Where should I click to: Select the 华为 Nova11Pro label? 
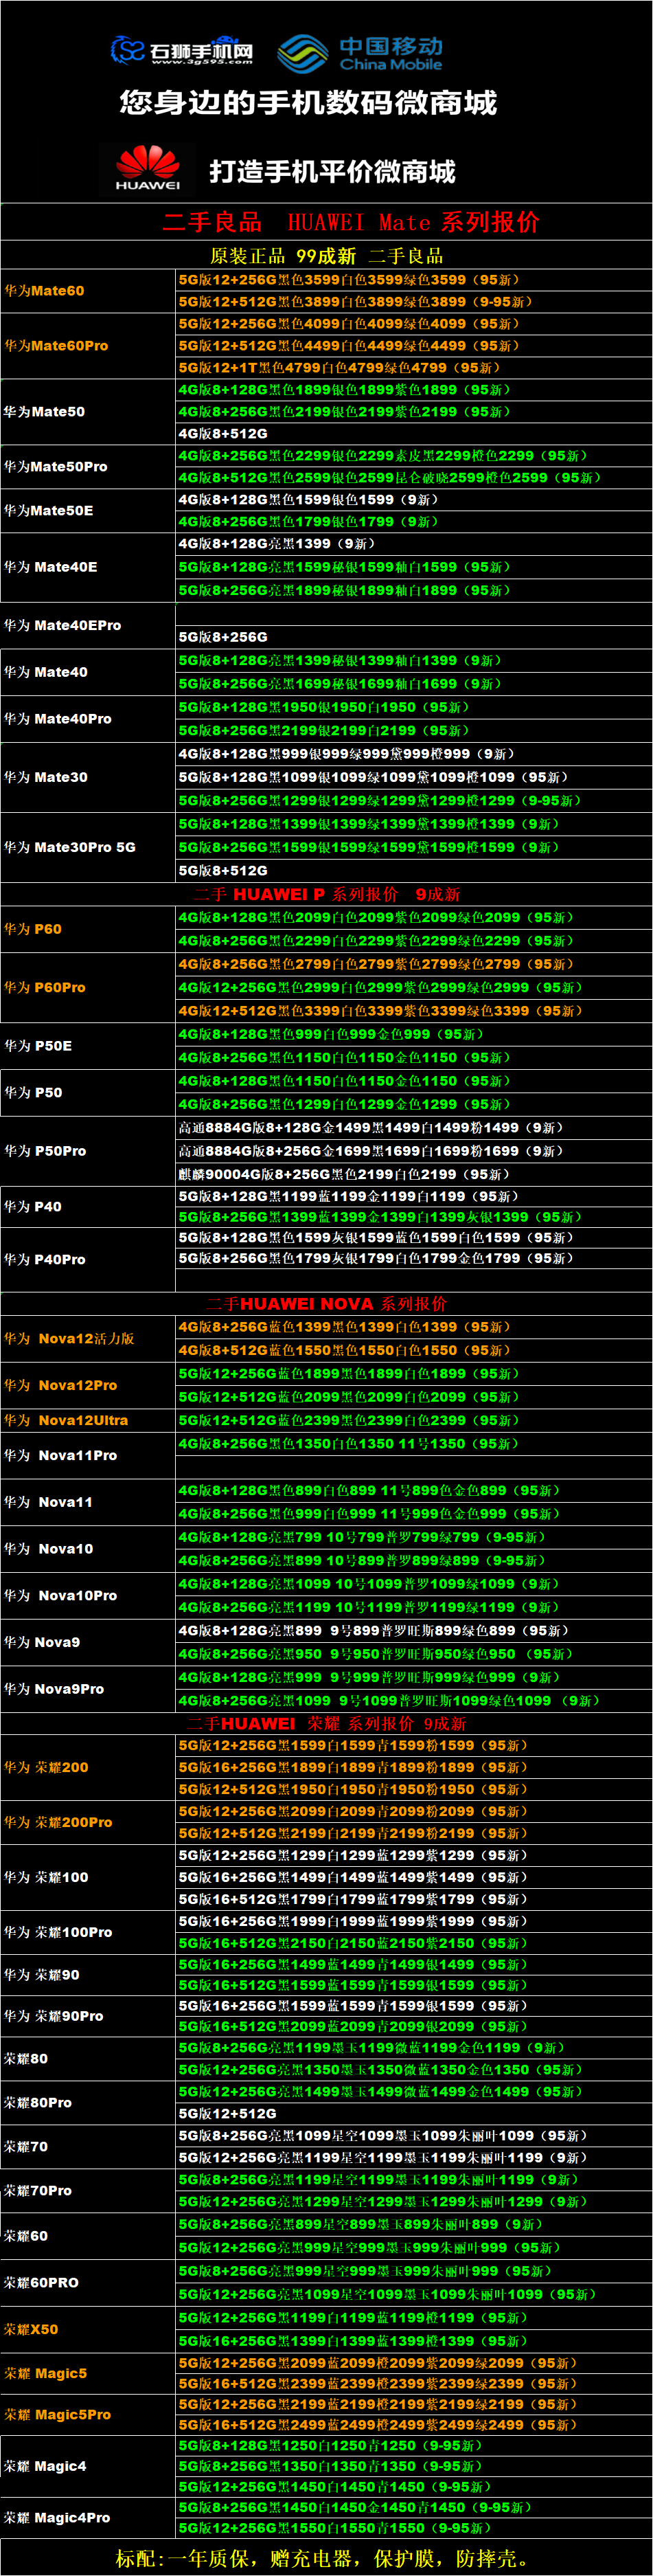(x=61, y=1456)
